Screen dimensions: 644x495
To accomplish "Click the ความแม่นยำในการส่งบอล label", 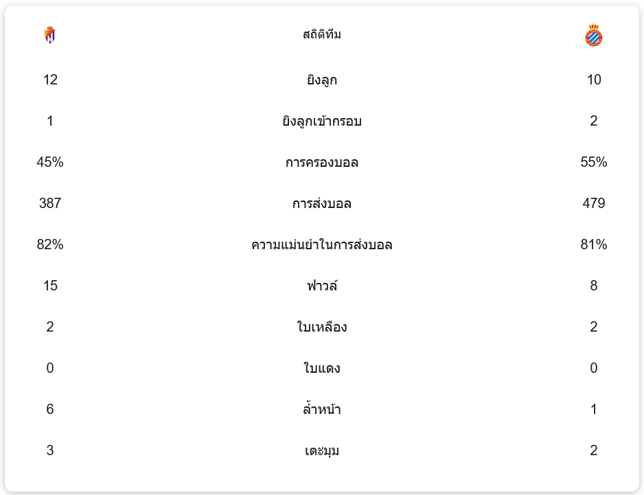I will [x=322, y=244].
